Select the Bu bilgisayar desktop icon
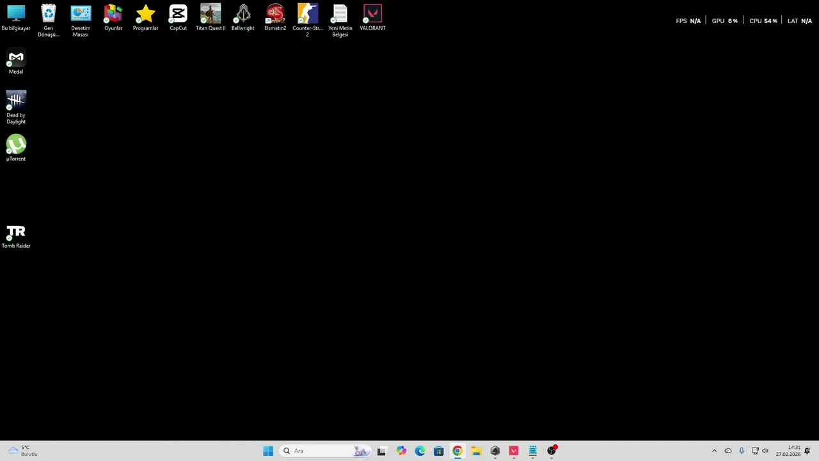 [x=16, y=18]
